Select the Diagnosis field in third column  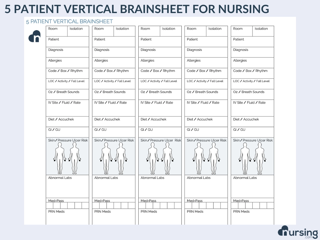(160, 52)
